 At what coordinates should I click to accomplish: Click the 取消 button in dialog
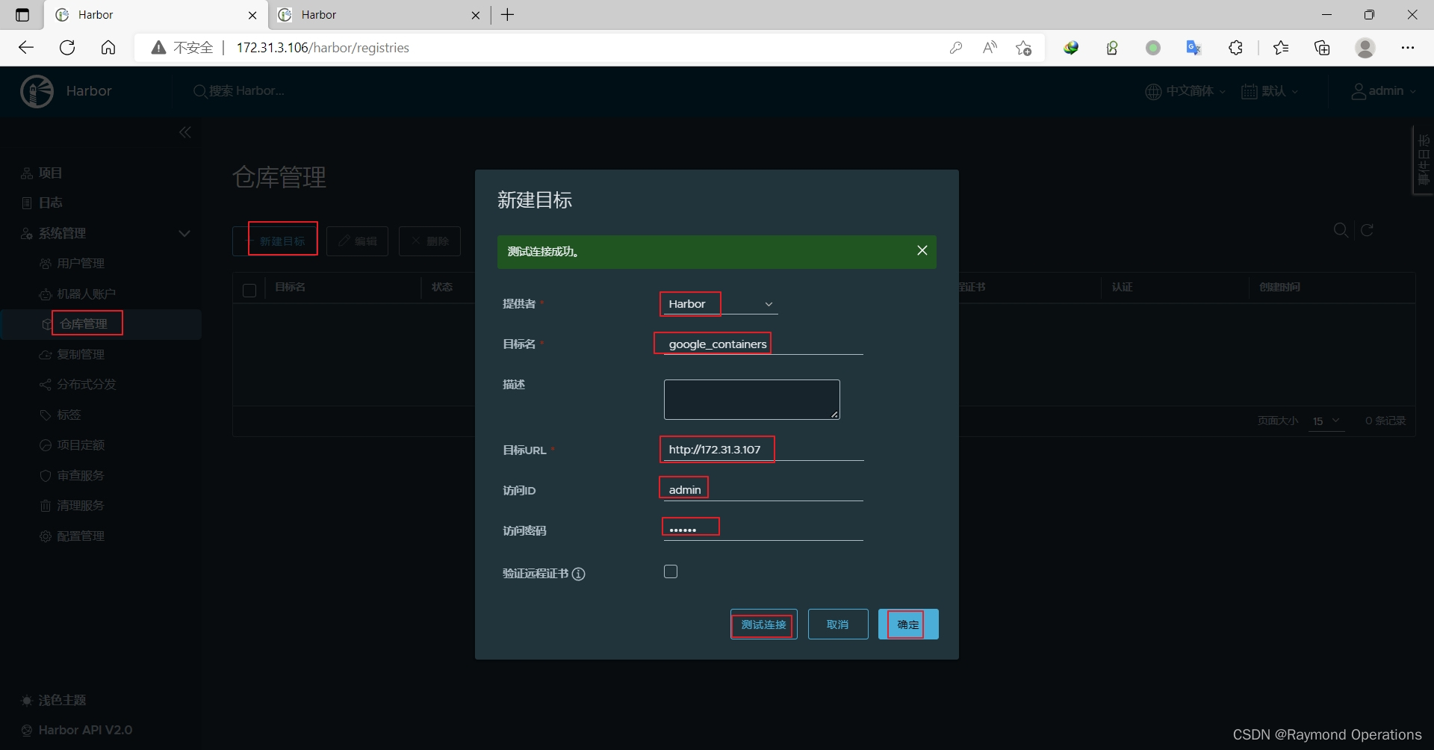coord(838,625)
